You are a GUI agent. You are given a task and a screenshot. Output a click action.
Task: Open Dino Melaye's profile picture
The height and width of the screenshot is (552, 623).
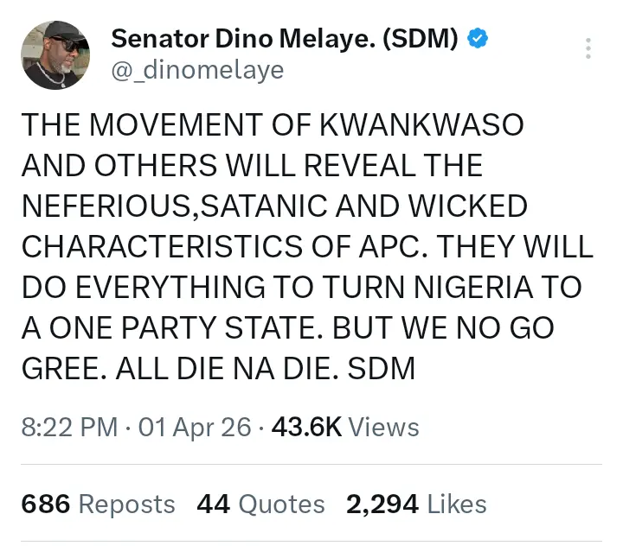click(x=57, y=55)
